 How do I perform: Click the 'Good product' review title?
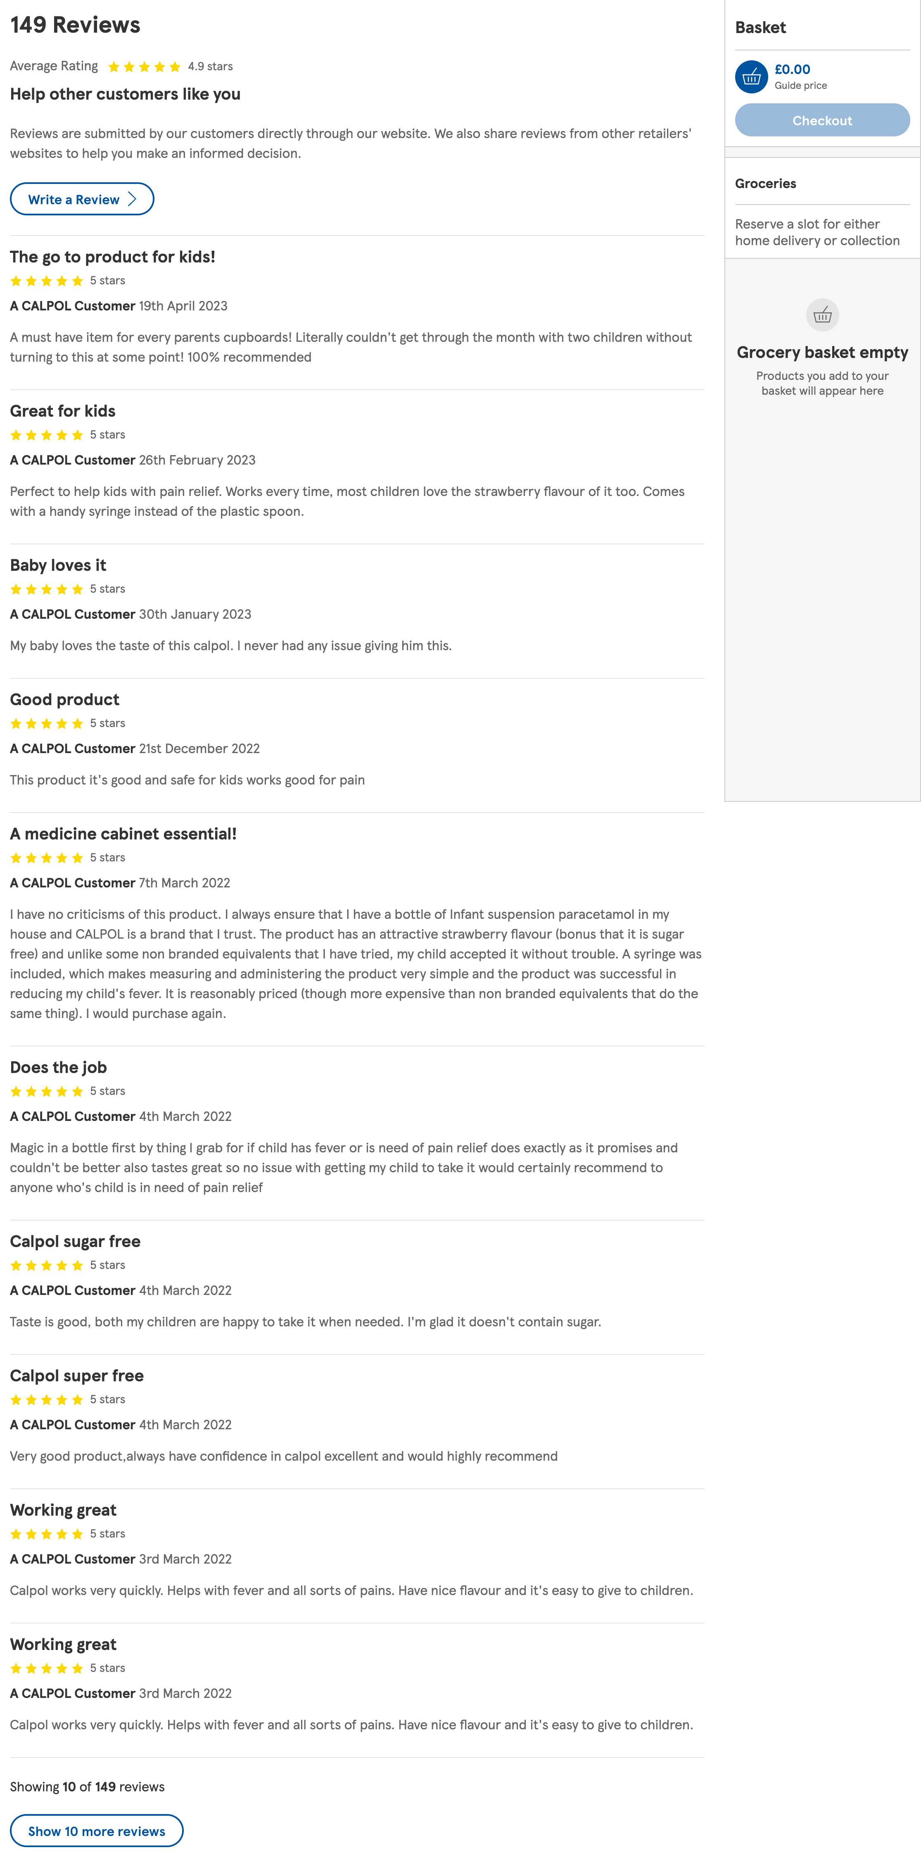tap(64, 699)
